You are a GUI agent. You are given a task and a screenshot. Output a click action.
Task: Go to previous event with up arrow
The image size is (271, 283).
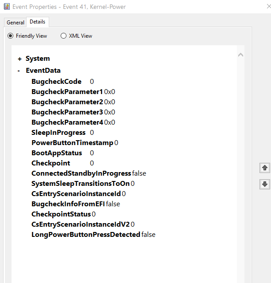coord(265,168)
